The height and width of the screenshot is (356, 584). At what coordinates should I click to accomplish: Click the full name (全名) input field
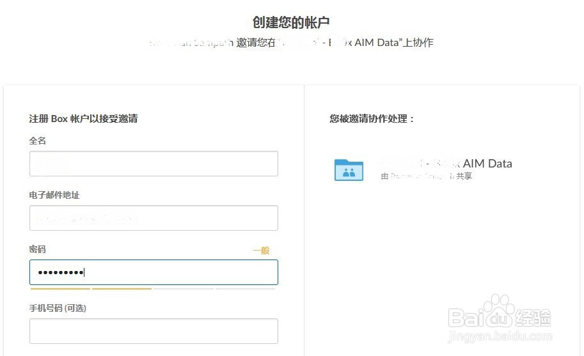pos(154,164)
